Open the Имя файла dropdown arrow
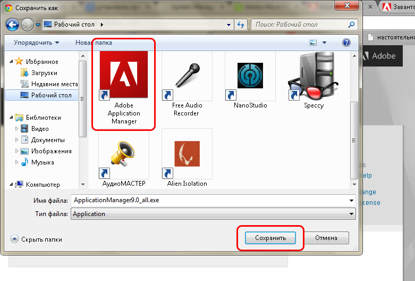 coord(351,201)
